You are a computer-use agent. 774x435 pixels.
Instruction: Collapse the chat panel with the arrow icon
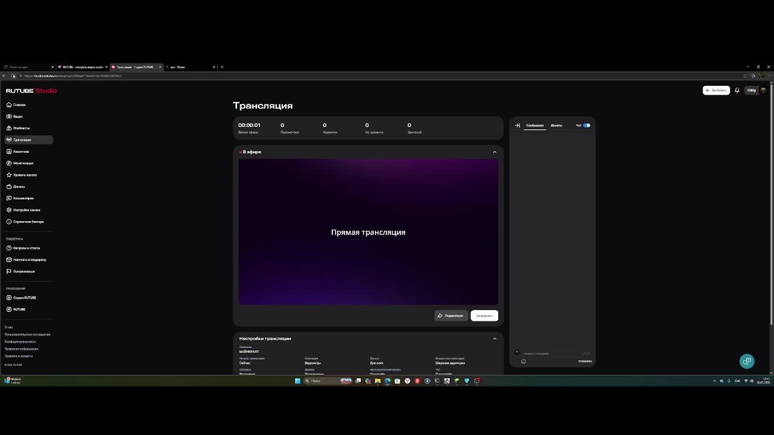(518, 125)
